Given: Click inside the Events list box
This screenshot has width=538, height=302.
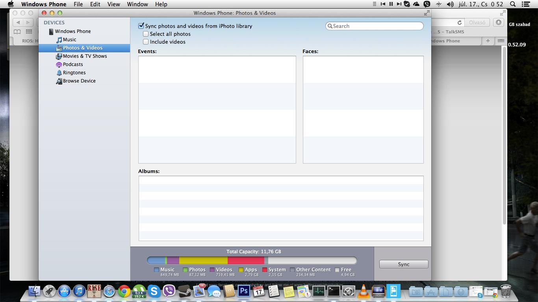Looking at the screenshot, I should pos(217,109).
